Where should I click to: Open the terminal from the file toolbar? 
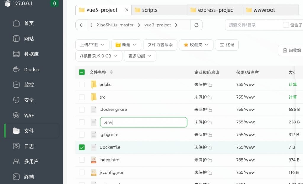(x=227, y=45)
